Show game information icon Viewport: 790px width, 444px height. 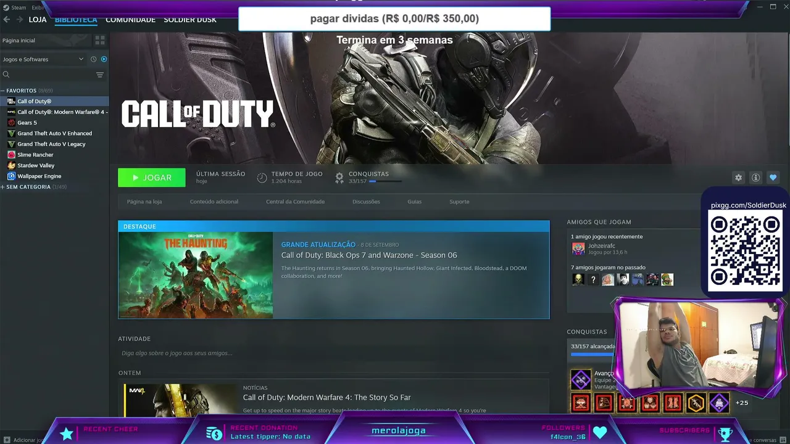pos(755,178)
